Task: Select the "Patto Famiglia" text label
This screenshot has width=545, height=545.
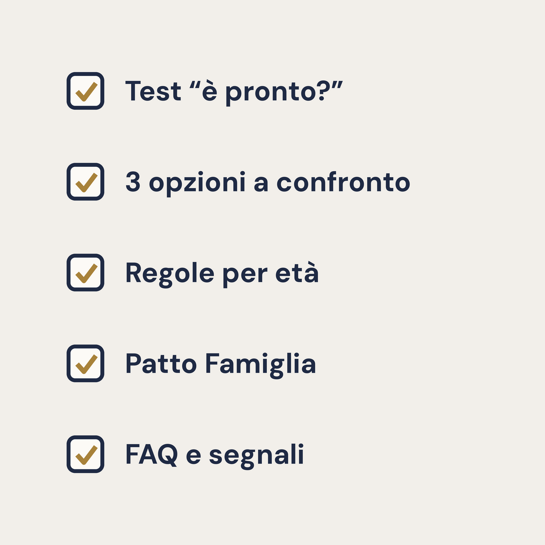Action: coord(221,364)
